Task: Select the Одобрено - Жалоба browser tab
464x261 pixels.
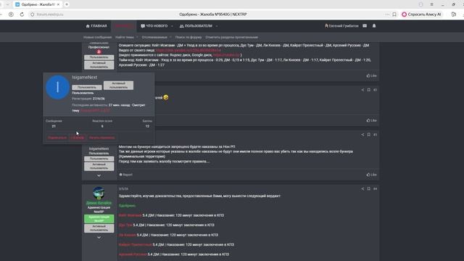Action: click(38, 4)
